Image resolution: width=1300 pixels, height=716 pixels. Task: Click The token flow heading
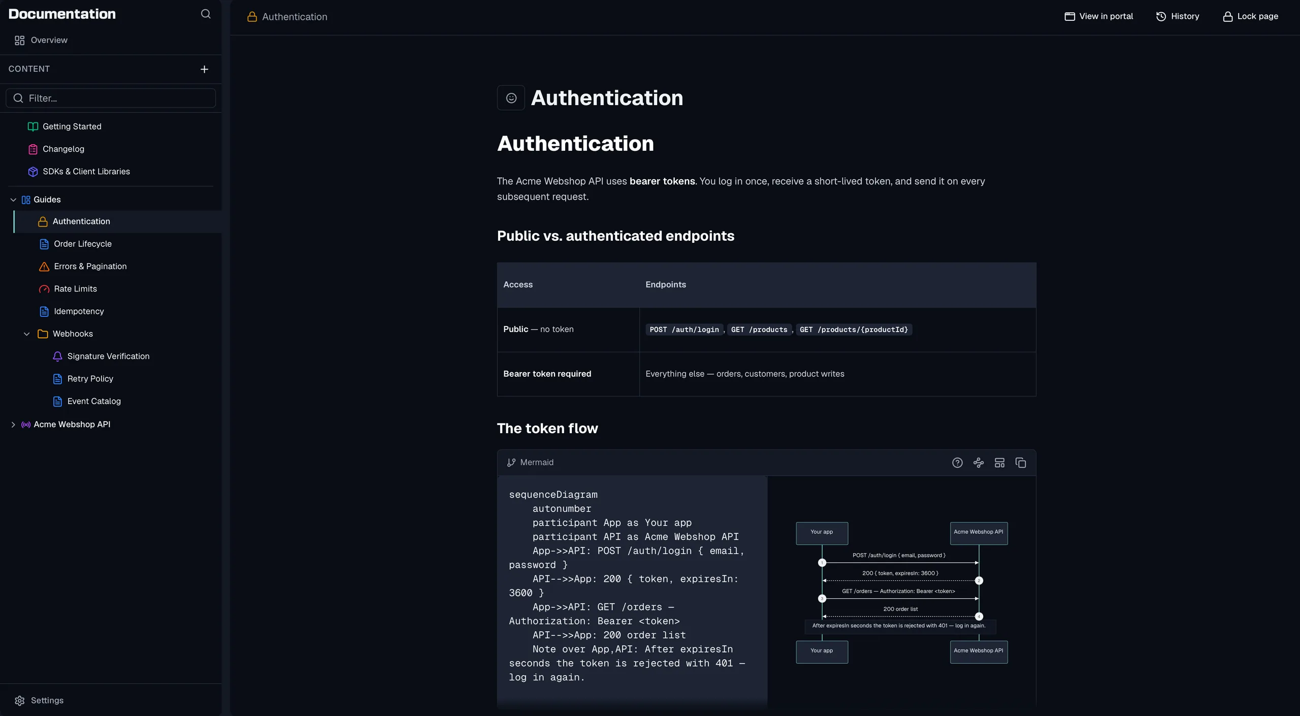pyautogui.click(x=547, y=428)
